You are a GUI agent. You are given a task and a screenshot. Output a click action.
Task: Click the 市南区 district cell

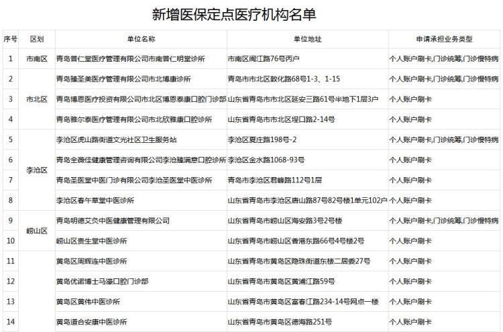click(x=37, y=59)
